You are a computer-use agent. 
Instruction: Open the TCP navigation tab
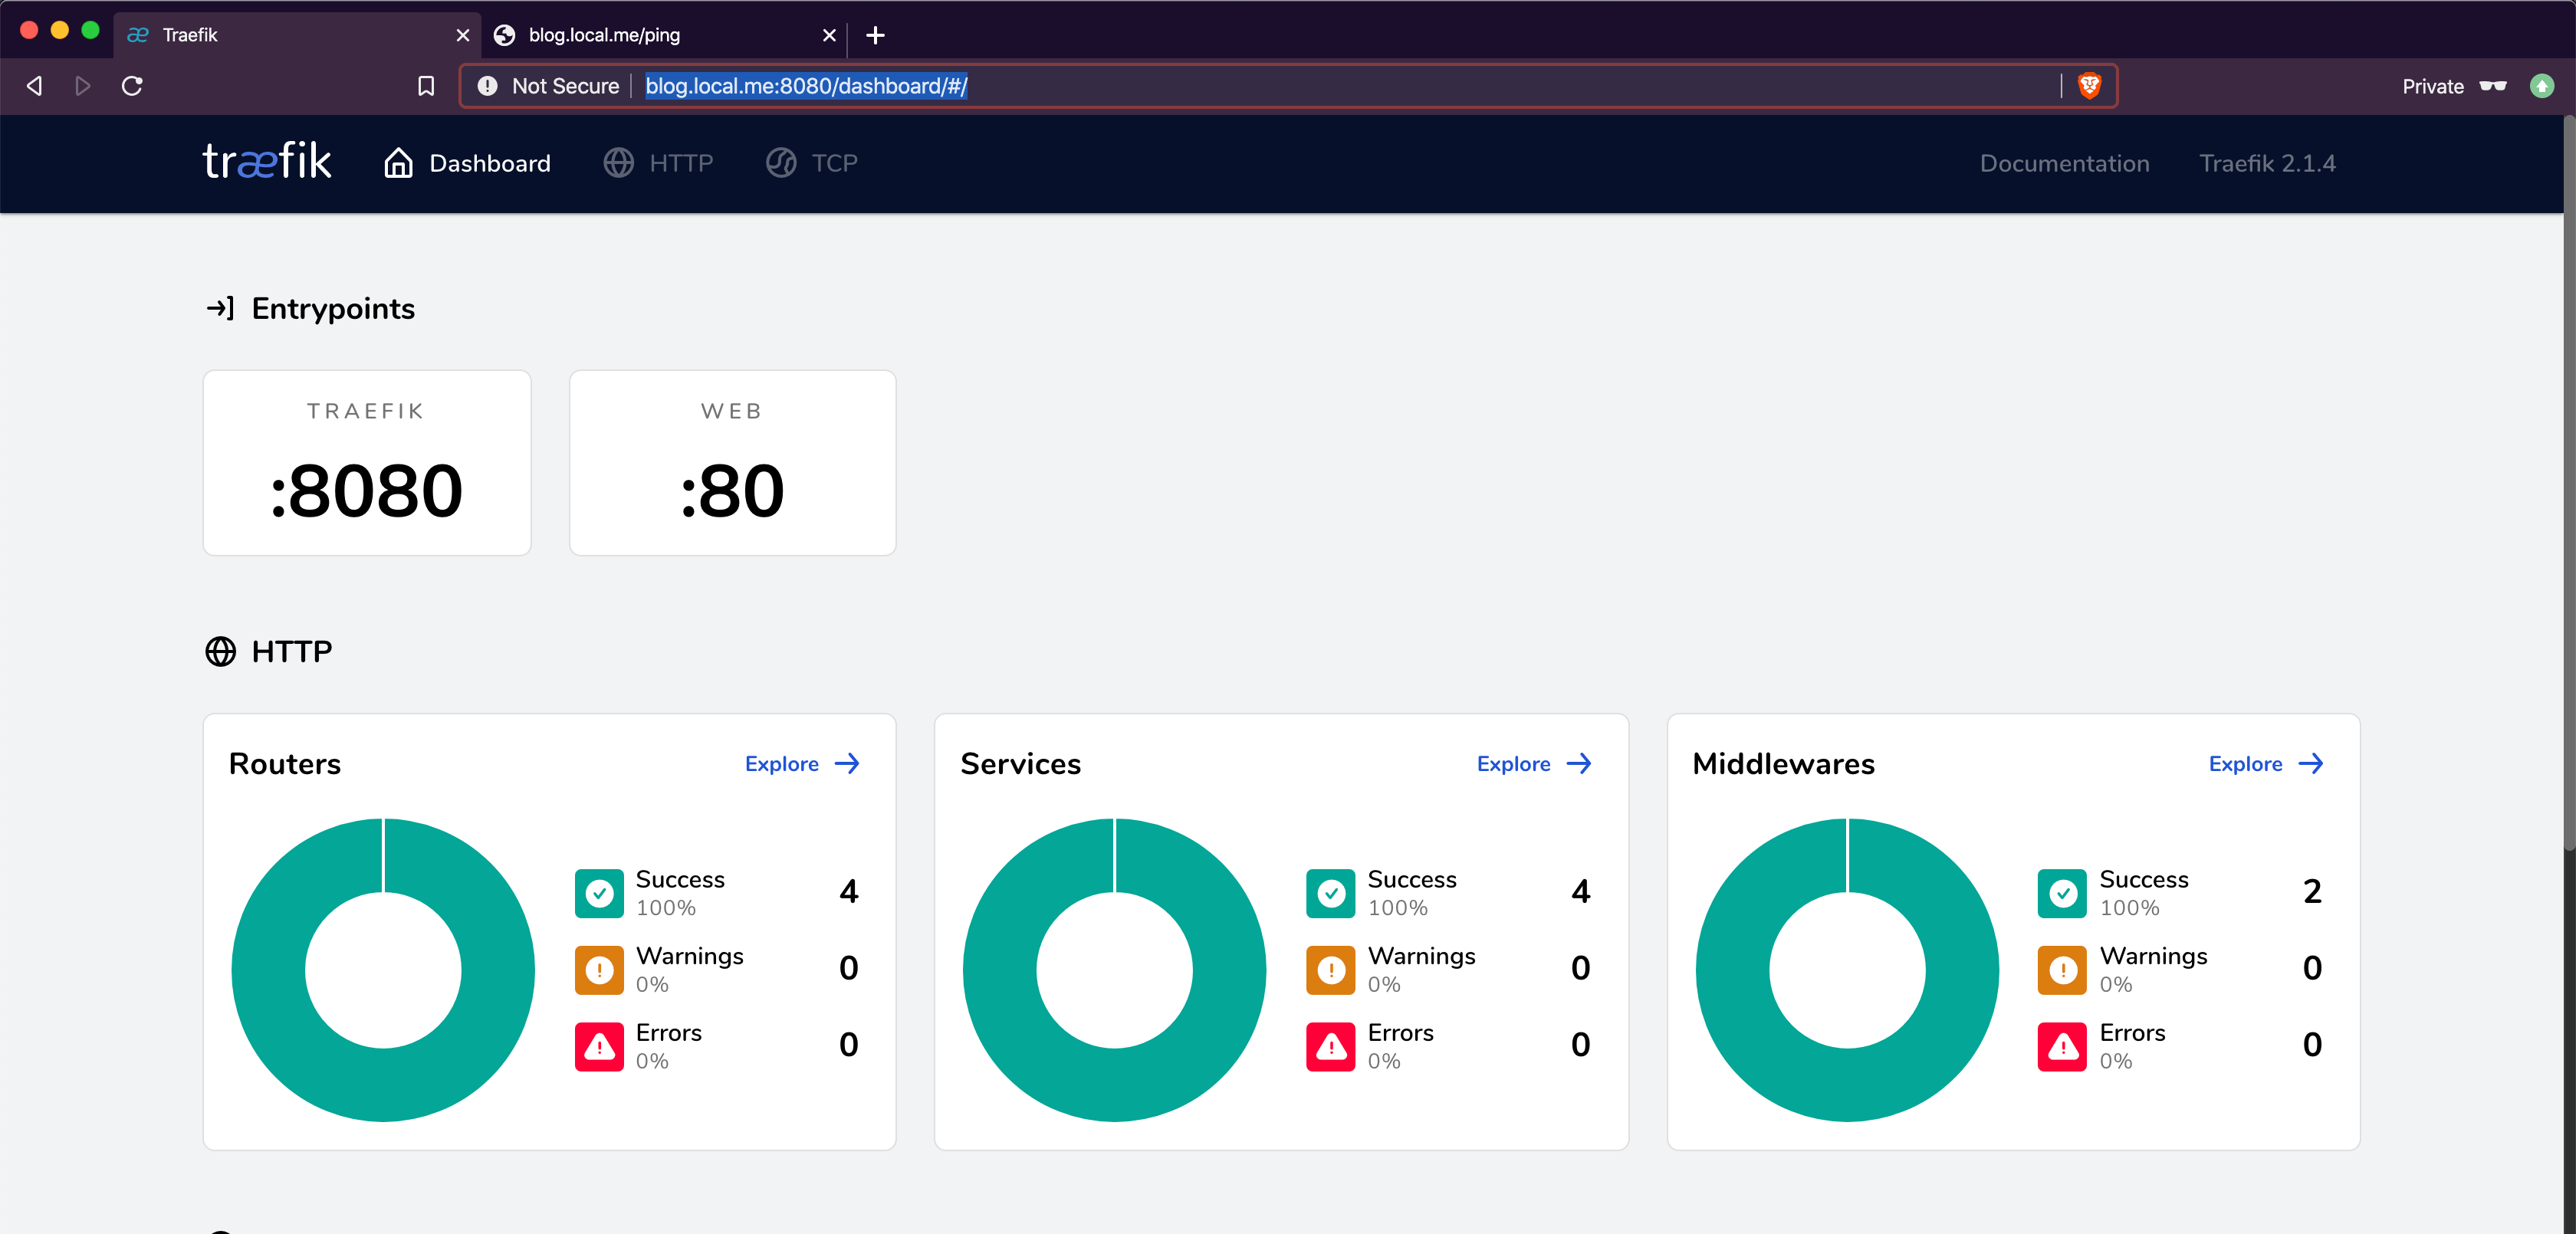click(812, 163)
